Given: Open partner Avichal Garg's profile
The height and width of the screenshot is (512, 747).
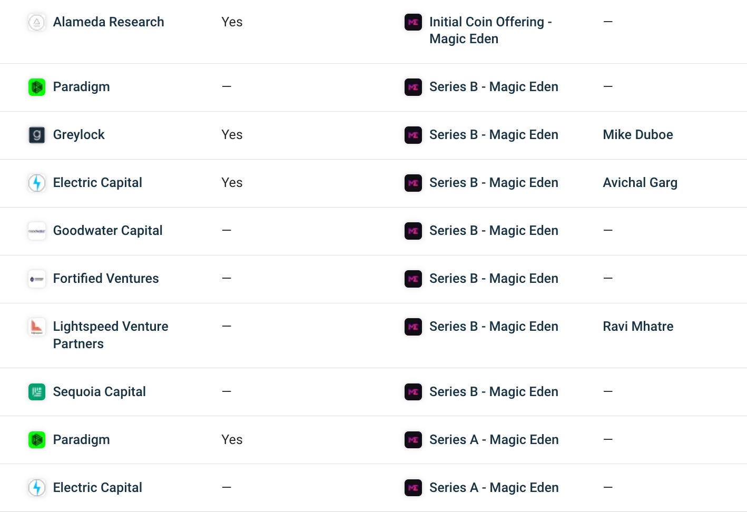Looking at the screenshot, I should point(640,183).
